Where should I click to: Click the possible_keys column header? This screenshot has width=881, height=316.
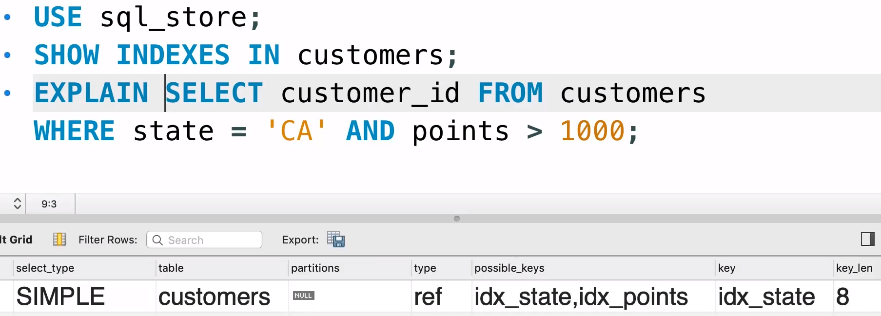(x=509, y=268)
